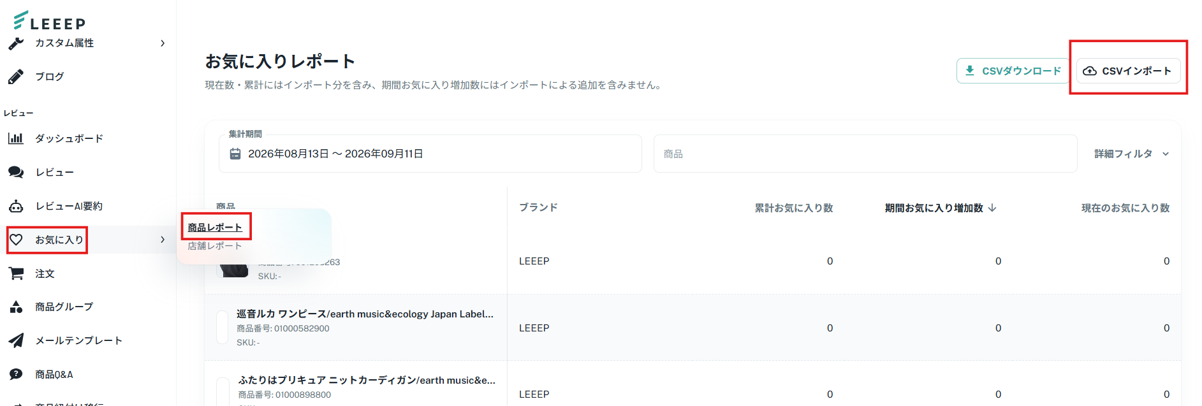Open the 商品グループ shapes icon
This screenshot has width=1202, height=406.
16,307
